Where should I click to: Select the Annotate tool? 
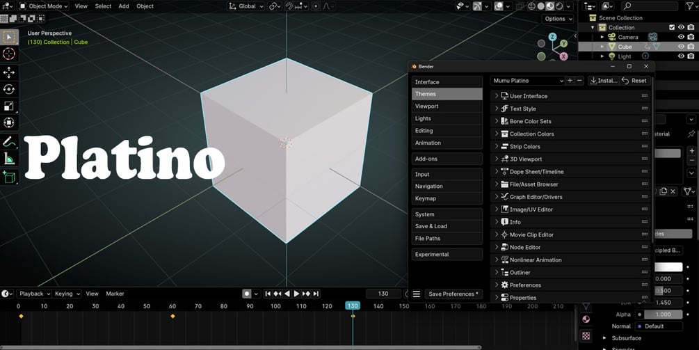9,142
